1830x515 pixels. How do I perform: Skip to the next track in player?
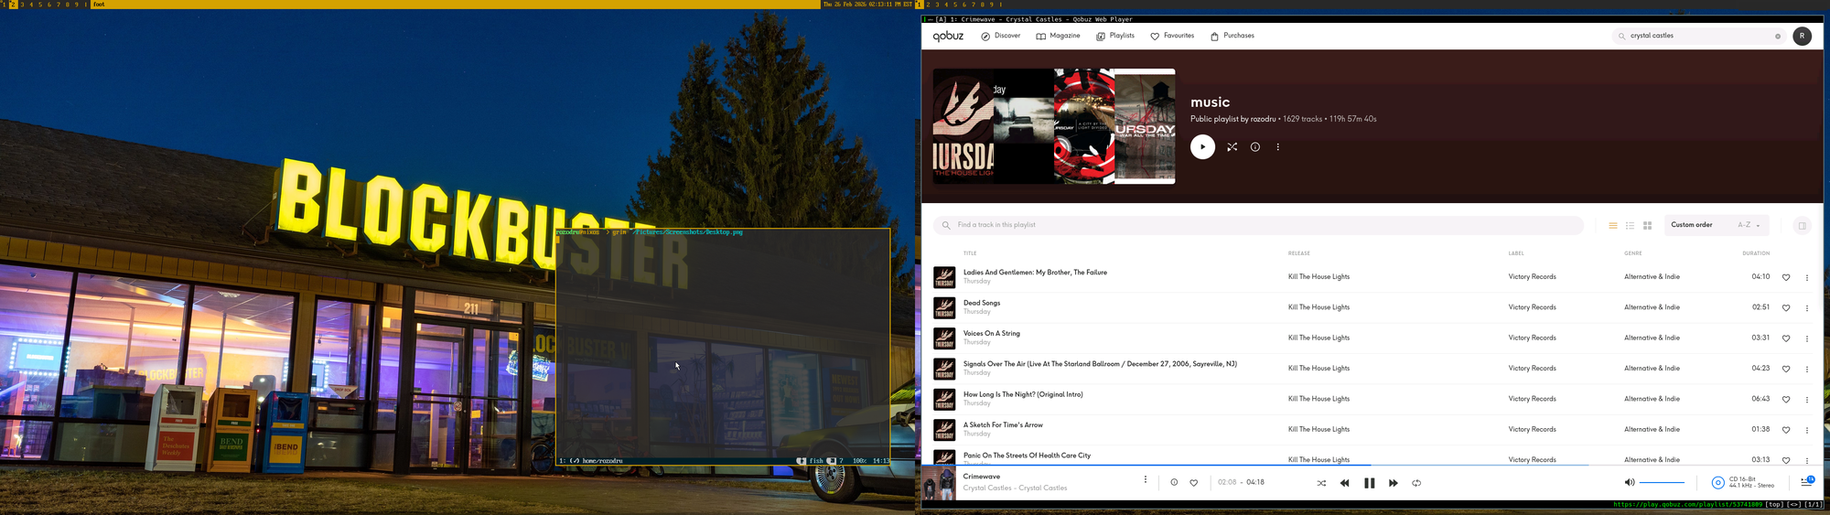click(x=1393, y=483)
